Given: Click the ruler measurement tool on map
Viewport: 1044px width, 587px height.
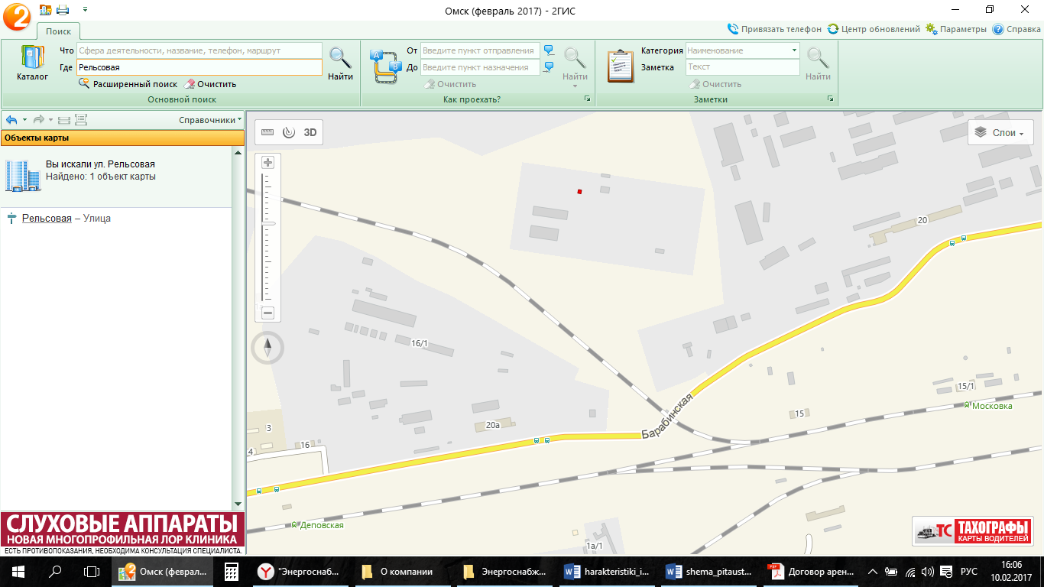Looking at the screenshot, I should point(267,132).
